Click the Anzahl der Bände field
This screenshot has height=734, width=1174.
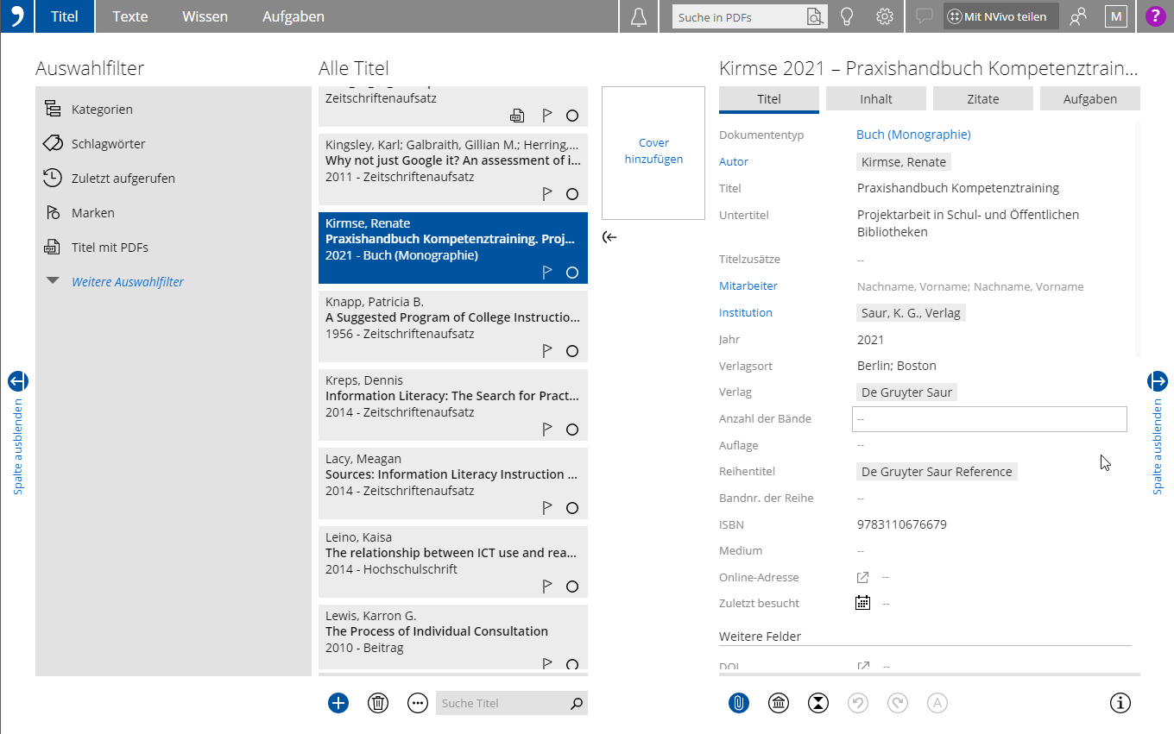(x=989, y=418)
